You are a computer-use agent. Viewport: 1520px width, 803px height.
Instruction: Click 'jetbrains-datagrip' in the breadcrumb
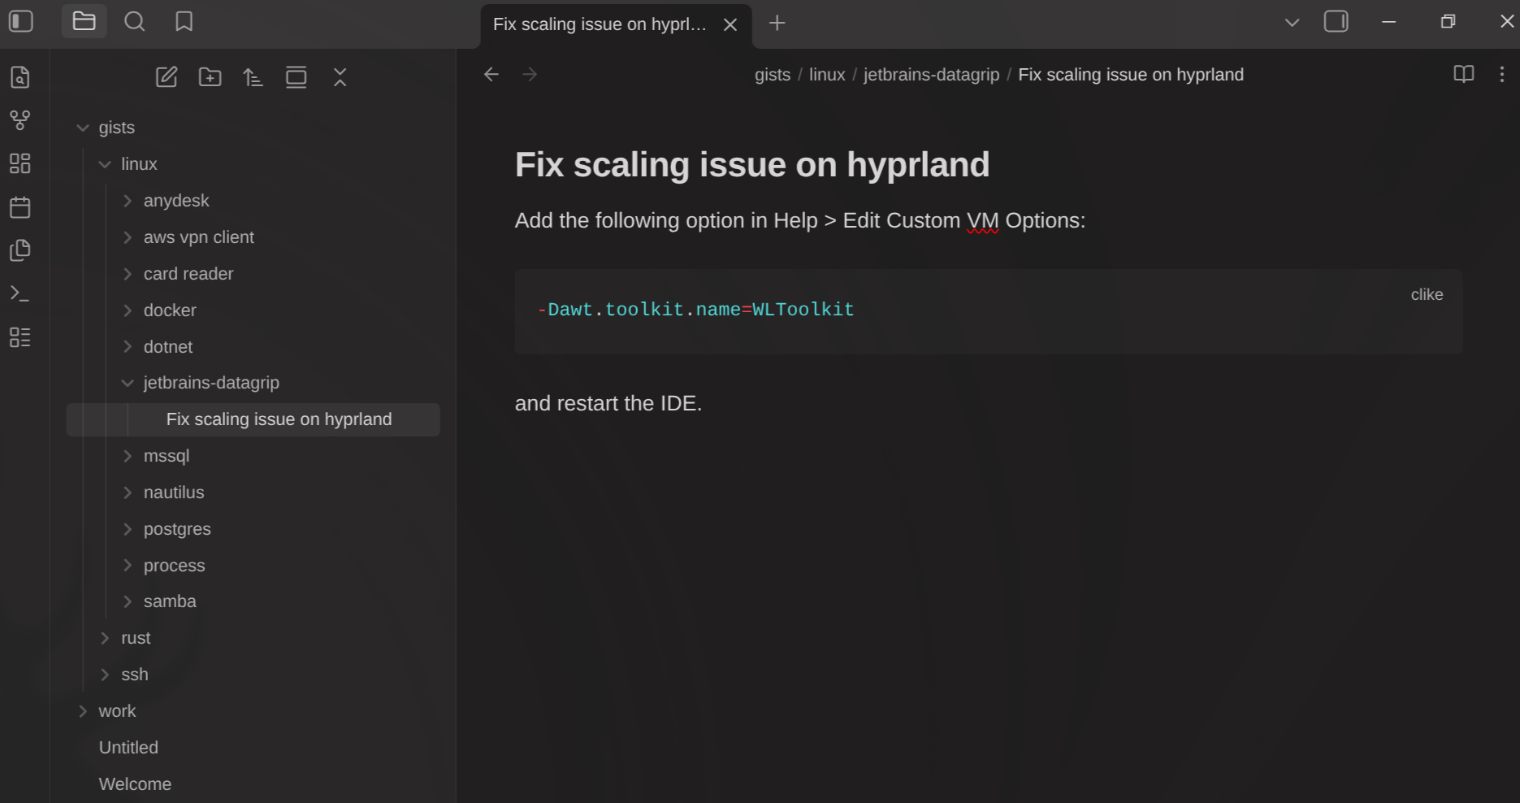pyautogui.click(x=931, y=75)
